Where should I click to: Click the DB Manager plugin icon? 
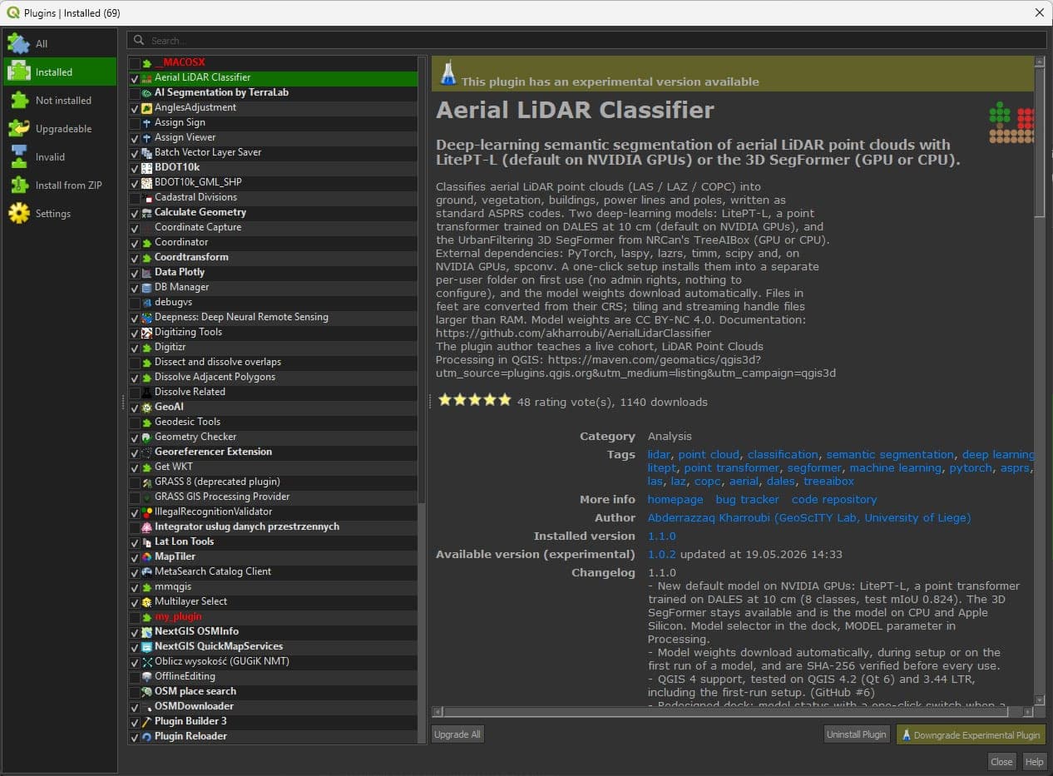(x=147, y=287)
